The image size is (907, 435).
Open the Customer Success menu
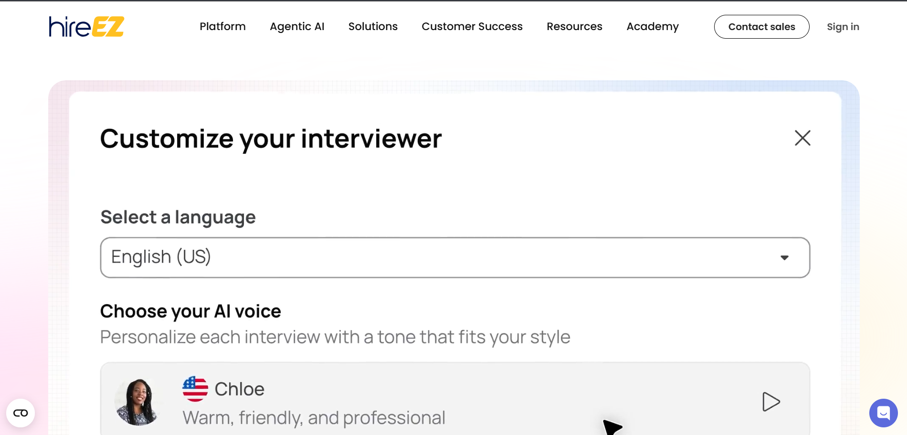tap(472, 27)
